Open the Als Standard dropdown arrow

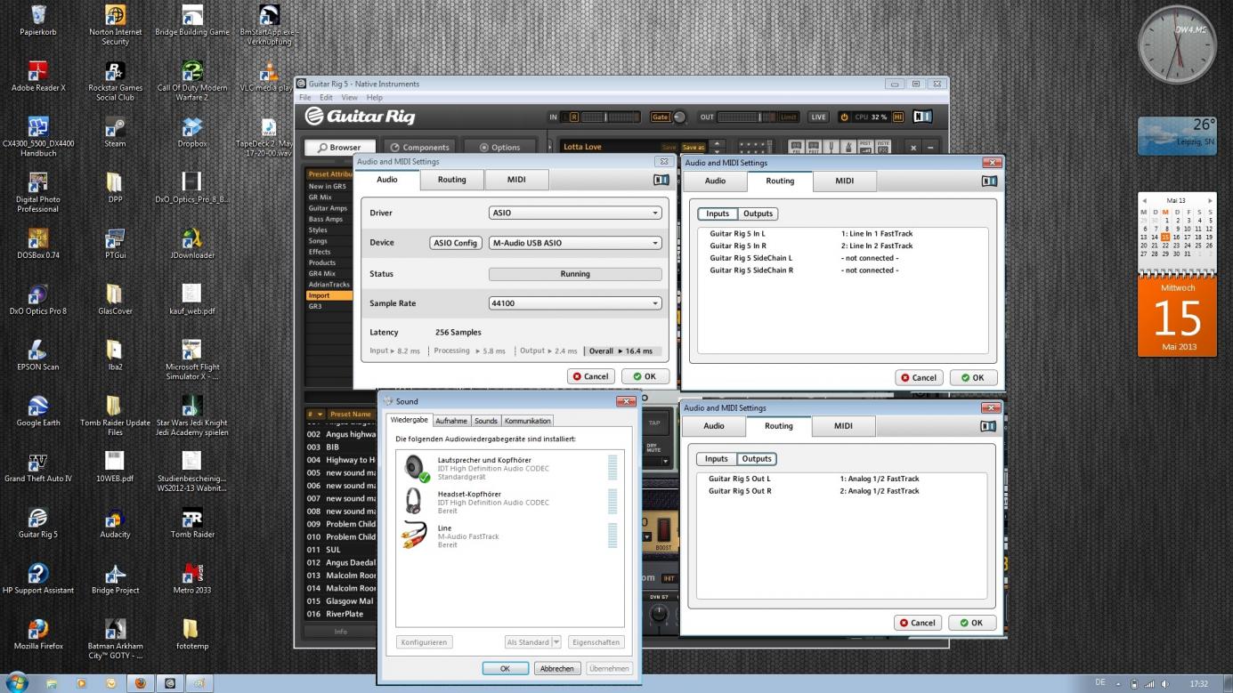pos(556,641)
